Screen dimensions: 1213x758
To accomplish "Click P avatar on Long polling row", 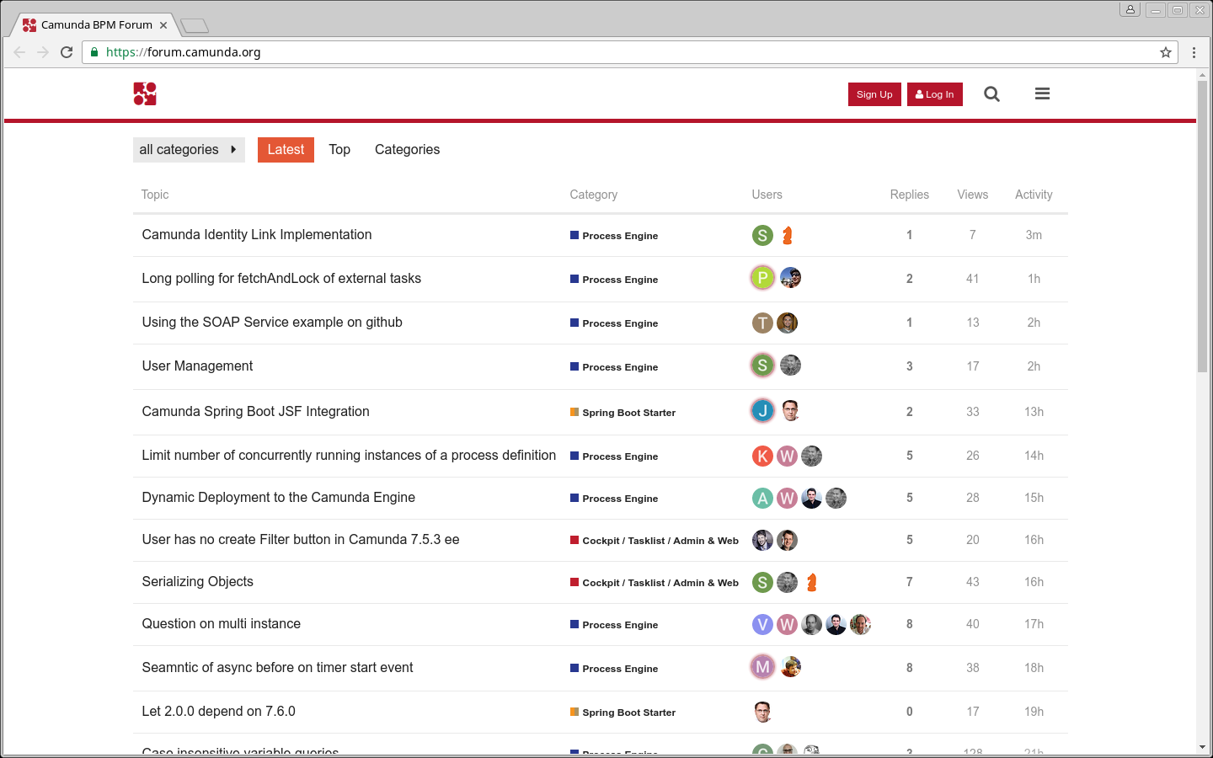I will 762,278.
